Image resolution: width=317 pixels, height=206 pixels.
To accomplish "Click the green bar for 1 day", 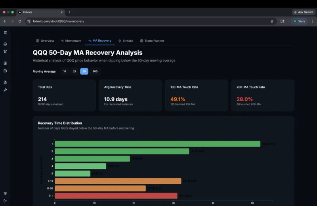I will (x=157, y=144).
